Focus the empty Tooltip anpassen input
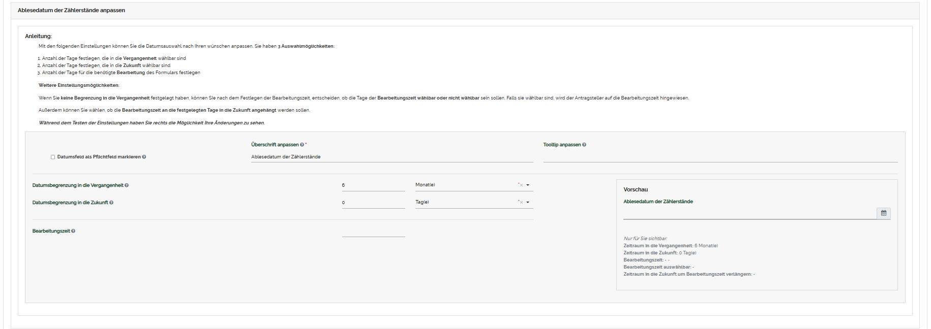Viewport: 931px width, 329px height. click(x=720, y=157)
